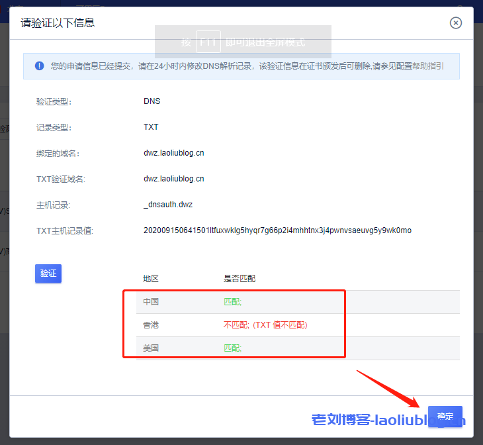
Task: Click the long TXT主机记录值 string
Action: pos(277,230)
